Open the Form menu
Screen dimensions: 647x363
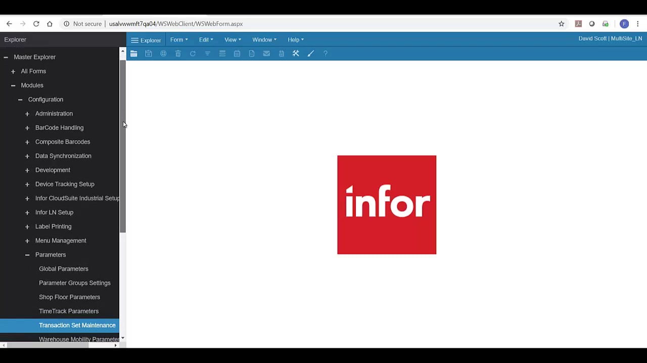[179, 40]
